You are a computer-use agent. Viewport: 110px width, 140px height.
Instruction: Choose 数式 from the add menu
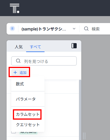28,84
